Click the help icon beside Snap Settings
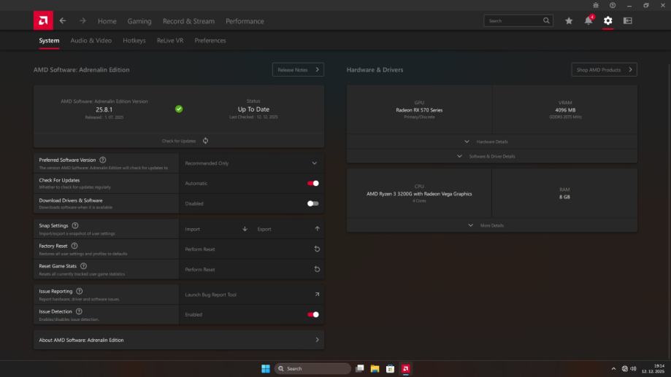This screenshot has width=671, height=377. point(75,226)
